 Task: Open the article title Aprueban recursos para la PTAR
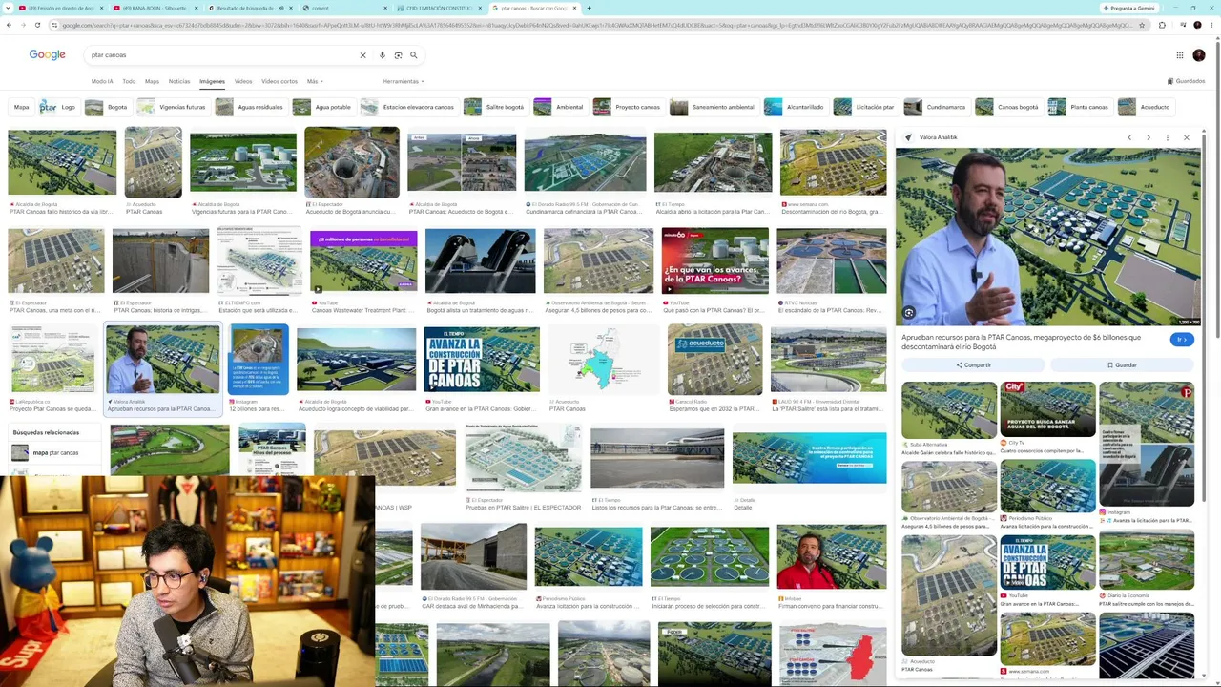point(1021,342)
